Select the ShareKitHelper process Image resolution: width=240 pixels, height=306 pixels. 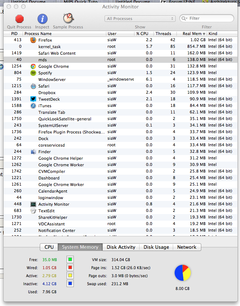tap(121, 217)
